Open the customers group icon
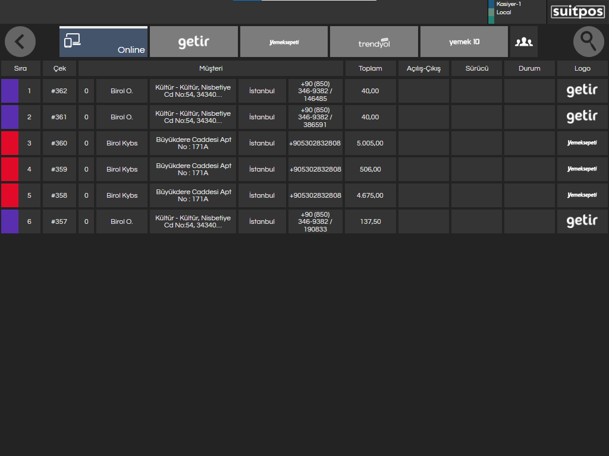Image resolution: width=609 pixels, height=456 pixels. [x=524, y=42]
